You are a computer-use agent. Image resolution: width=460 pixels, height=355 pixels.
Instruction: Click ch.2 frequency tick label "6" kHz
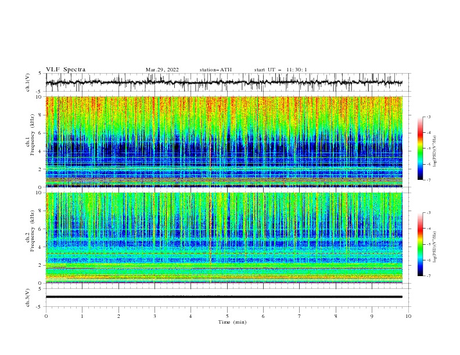click(41, 229)
